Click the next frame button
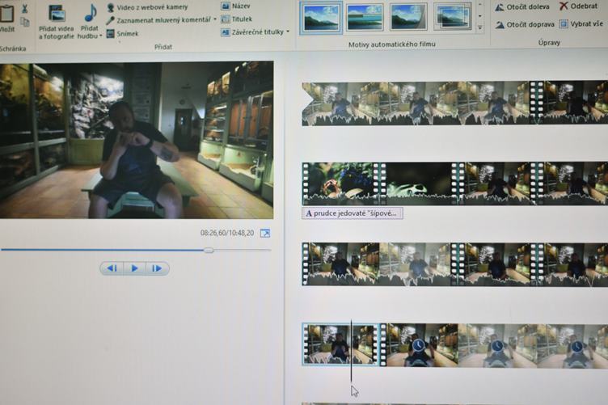The width and height of the screenshot is (608, 405). click(x=157, y=268)
